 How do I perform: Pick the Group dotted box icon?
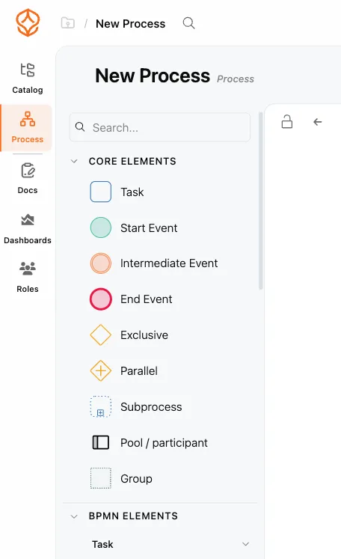tap(100, 478)
